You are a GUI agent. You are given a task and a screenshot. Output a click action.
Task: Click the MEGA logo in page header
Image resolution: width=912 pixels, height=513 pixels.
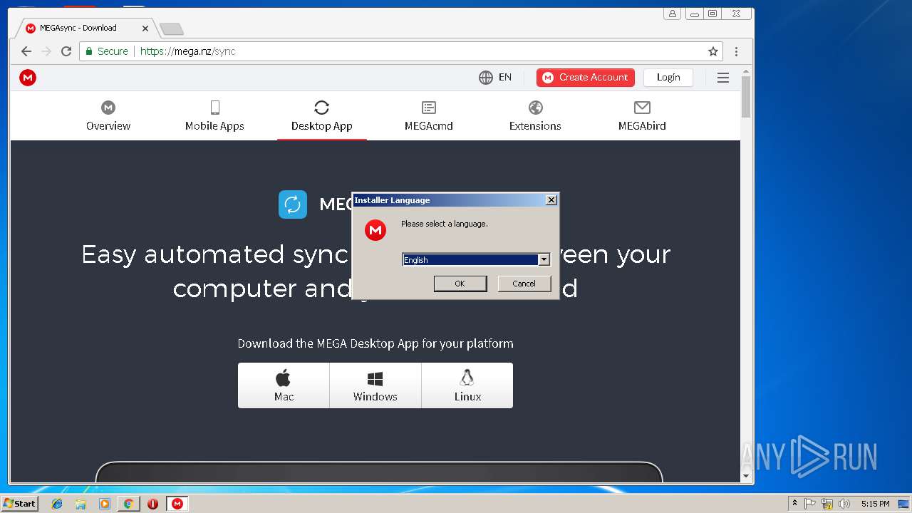pyautogui.click(x=28, y=78)
